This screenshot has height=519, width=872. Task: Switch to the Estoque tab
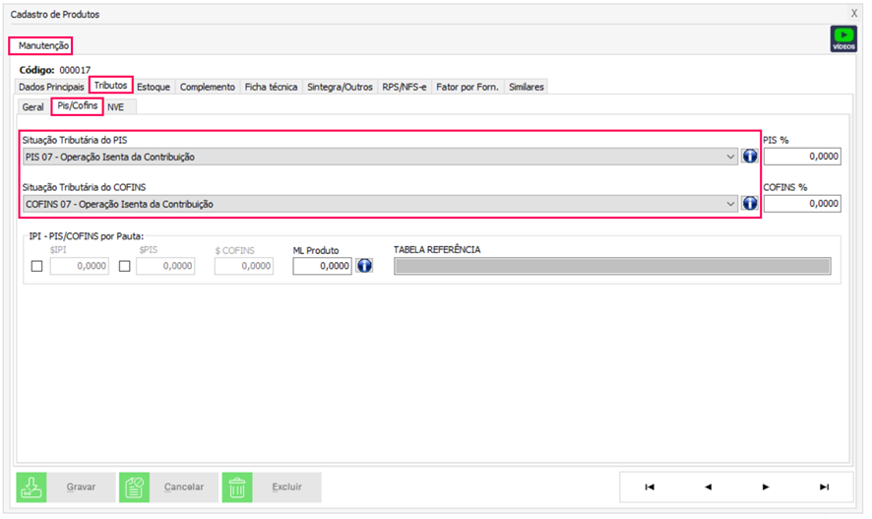(154, 87)
